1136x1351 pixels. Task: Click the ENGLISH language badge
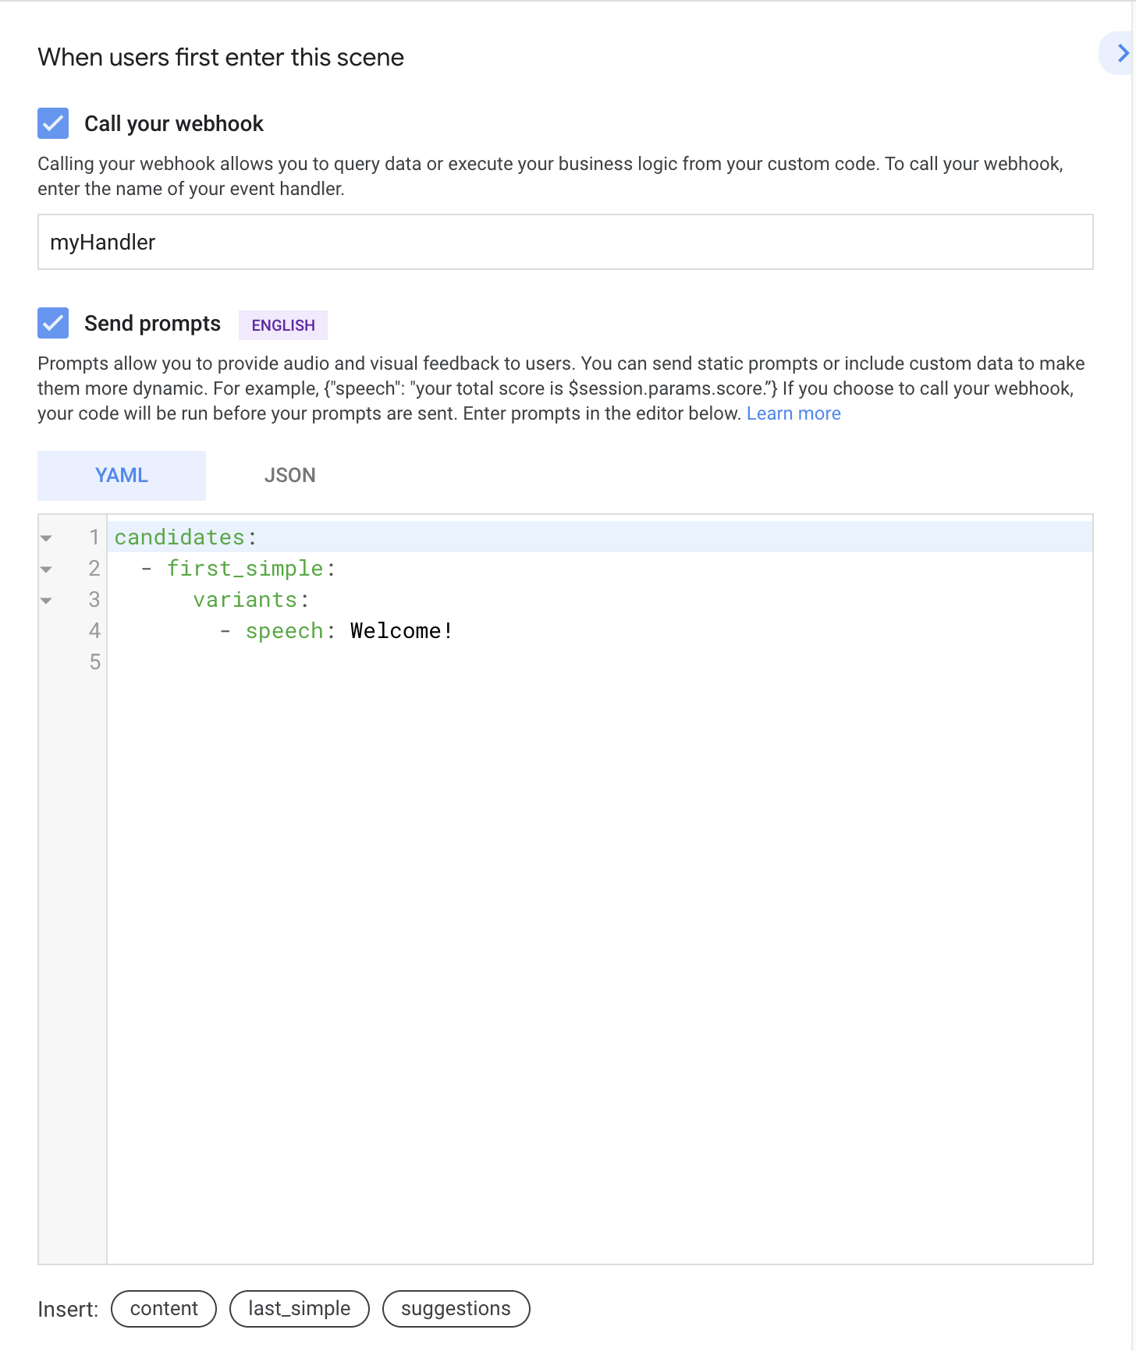tap(282, 325)
